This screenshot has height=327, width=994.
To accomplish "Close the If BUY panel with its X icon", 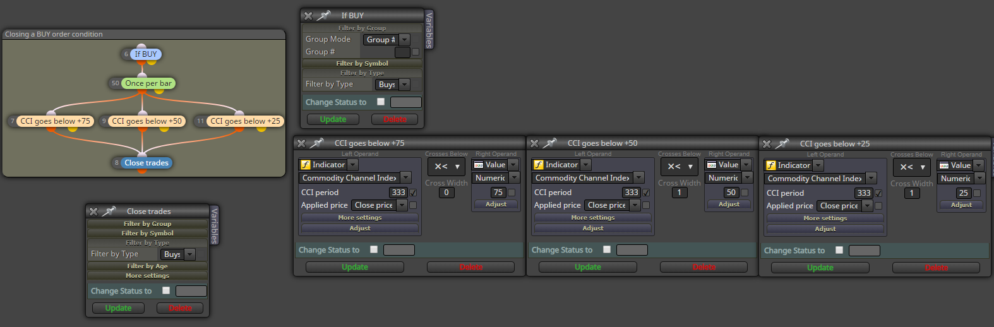I will coord(308,16).
